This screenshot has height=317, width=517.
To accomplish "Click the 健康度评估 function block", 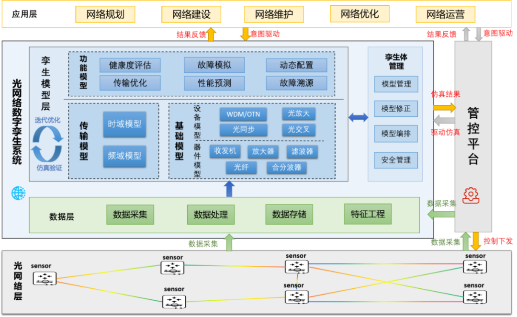I will [x=130, y=65].
